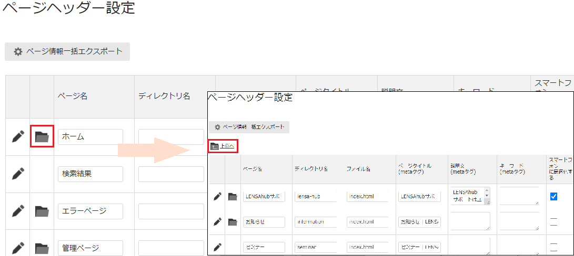Click the 検索結果 page name field

[90, 174]
